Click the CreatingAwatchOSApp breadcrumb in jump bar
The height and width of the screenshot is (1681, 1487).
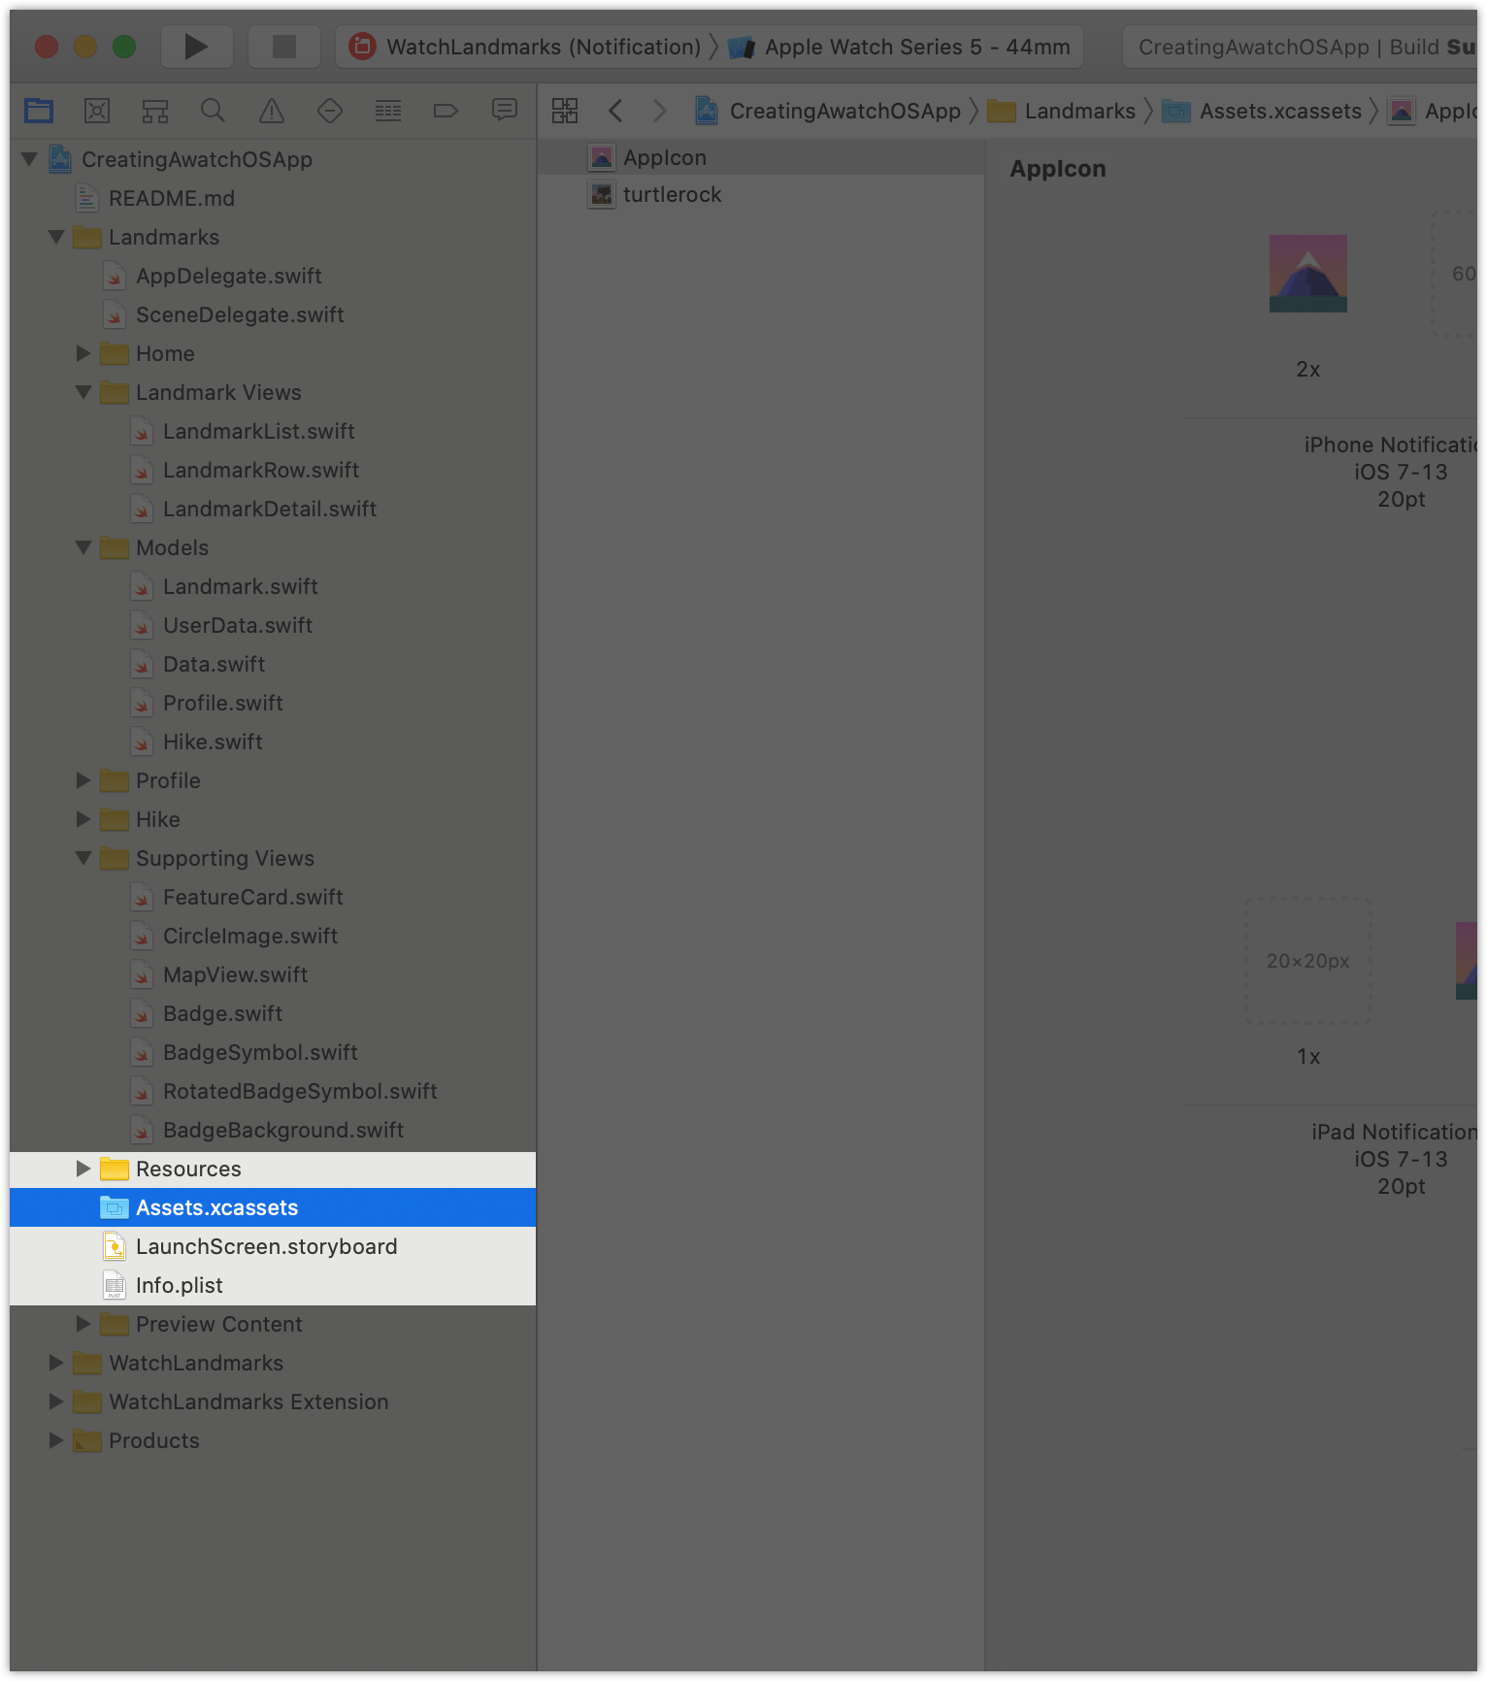pos(828,111)
